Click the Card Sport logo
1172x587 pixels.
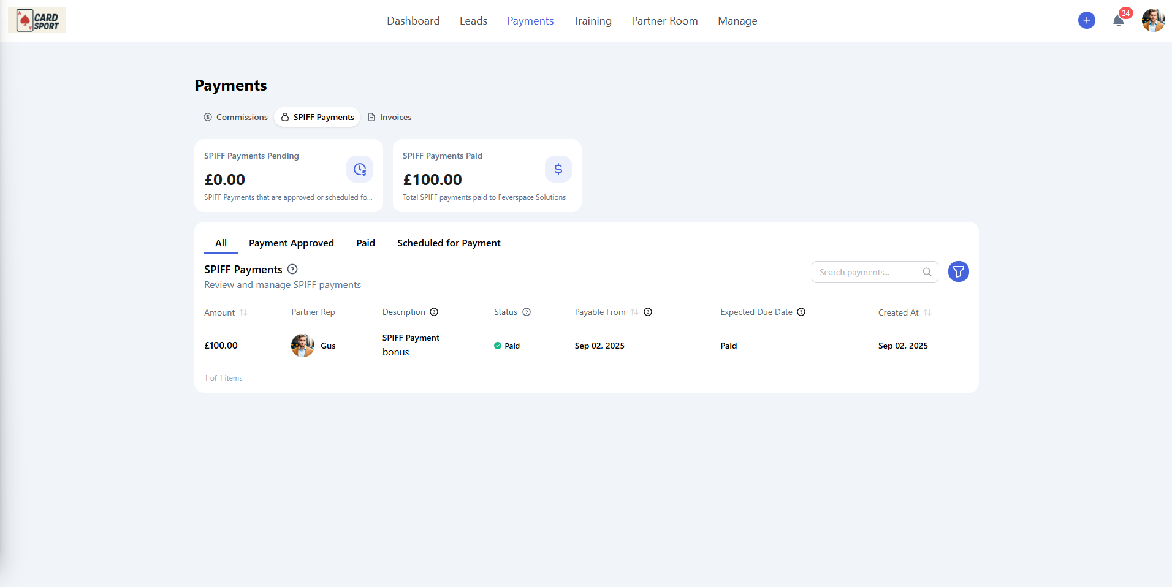click(x=37, y=20)
